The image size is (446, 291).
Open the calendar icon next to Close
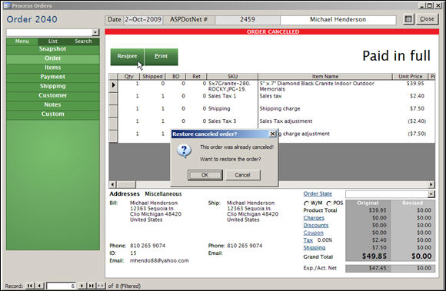click(408, 19)
